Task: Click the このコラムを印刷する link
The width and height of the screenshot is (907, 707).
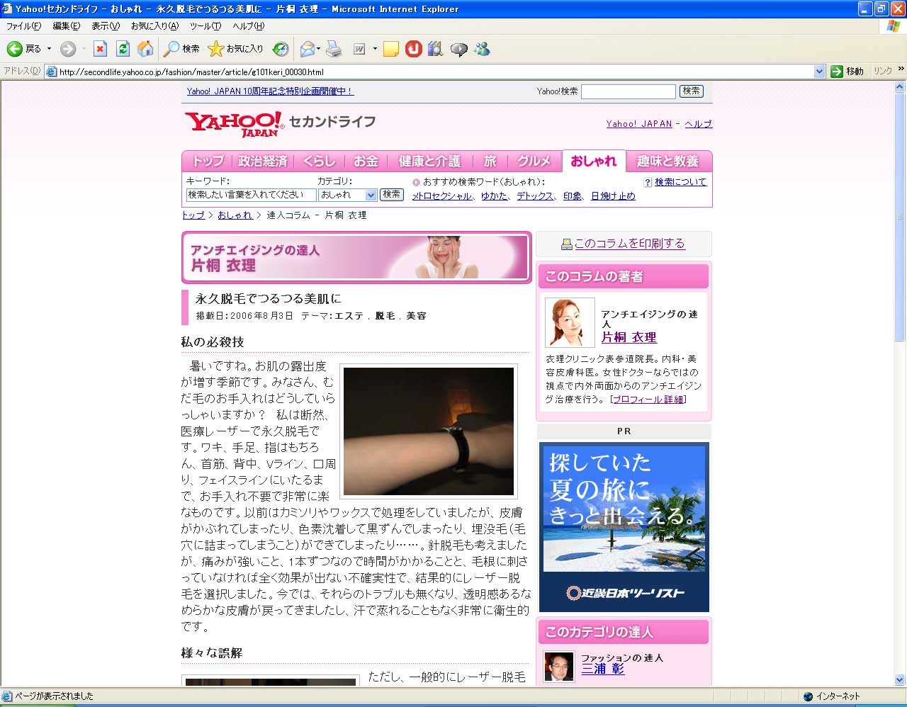Action: point(629,244)
